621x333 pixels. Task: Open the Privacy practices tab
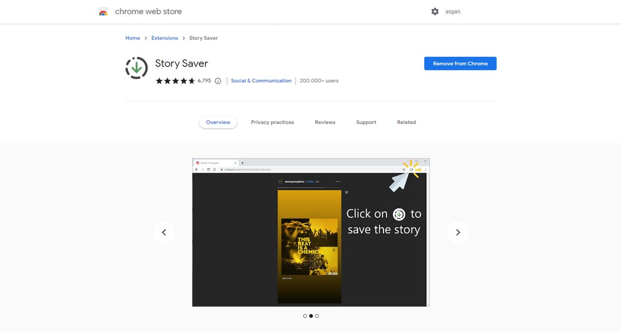pos(272,123)
